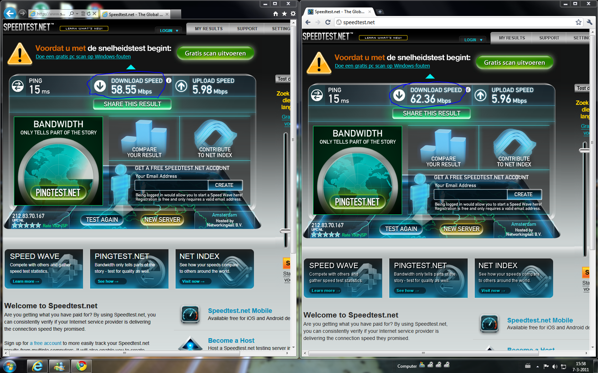Close the Speedtest.net tab in Chrome
Screen dimensions: 598x373
pyautogui.click(x=370, y=12)
